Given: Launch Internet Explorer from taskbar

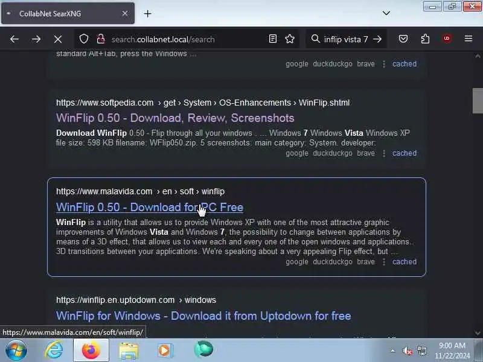Looking at the screenshot, I should [x=54, y=351].
